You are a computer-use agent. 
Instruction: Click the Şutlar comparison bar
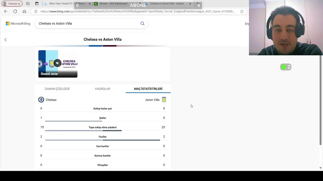pyautogui.click(x=74, y=121)
